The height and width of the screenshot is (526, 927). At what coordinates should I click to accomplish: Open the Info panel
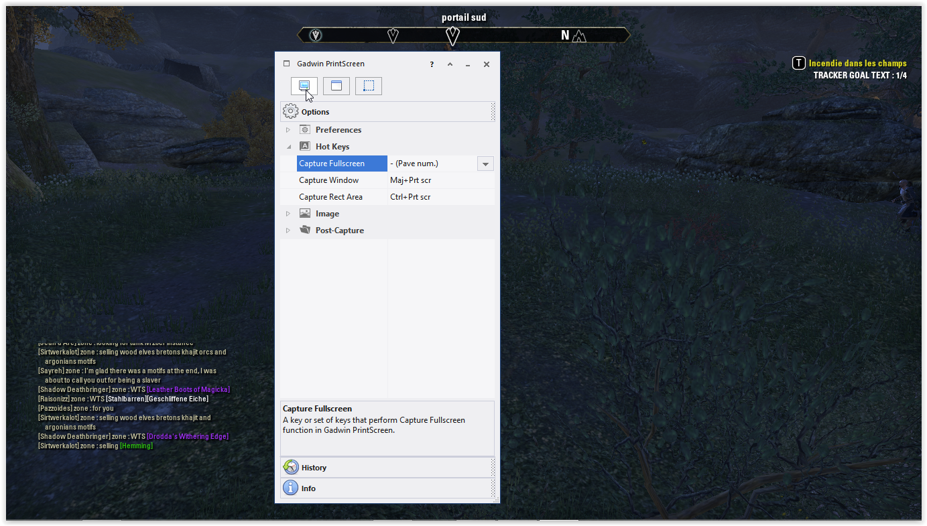[387, 488]
